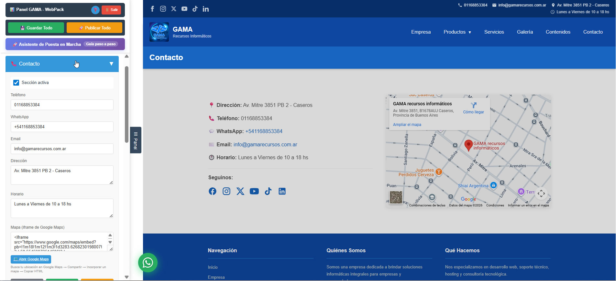The height and width of the screenshot is (281, 616).
Task: Collapse the Contacto section header
Action: [62, 64]
